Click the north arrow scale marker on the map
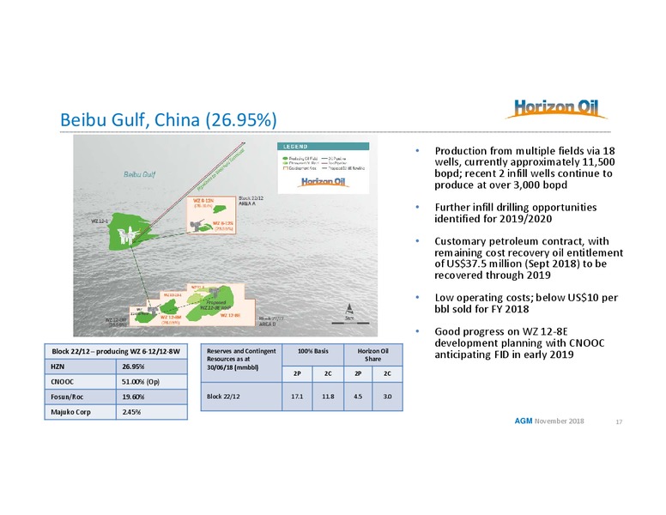Image resolution: width=666 pixels, height=515 pixels. tap(349, 312)
